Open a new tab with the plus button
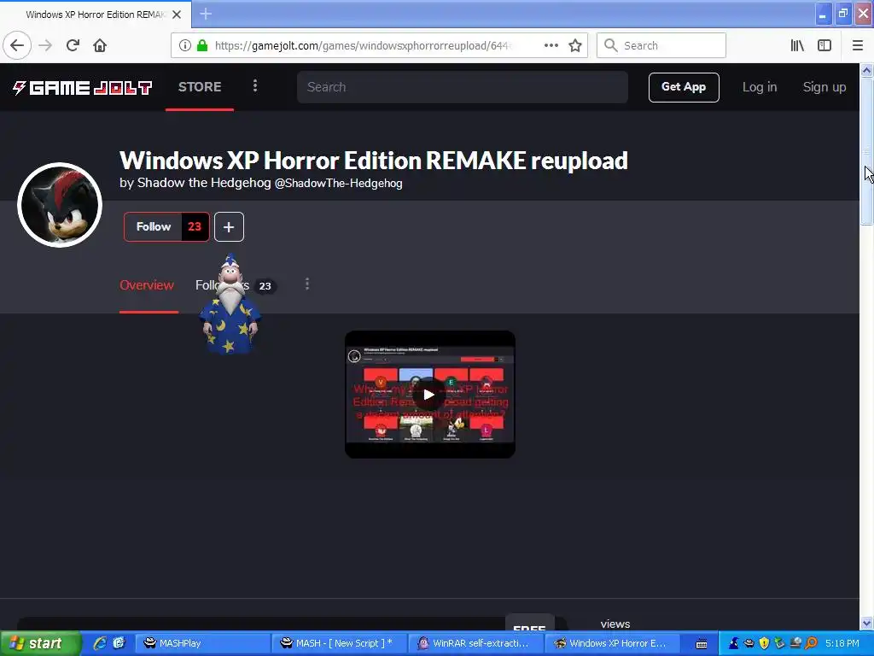The width and height of the screenshot is (874, 656). coord(206,14)
